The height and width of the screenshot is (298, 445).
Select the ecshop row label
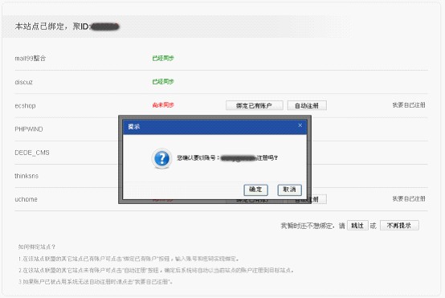(x=25, y=105)
